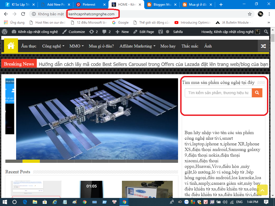The width and height of the screenshot is (275, 206).
Task: Open the Chrome three-dot menu
Action: 269,14
